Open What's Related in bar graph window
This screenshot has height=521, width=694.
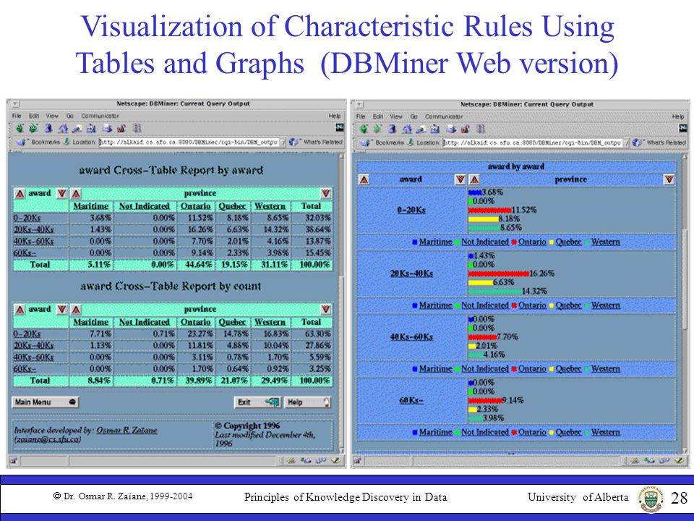click(659, 143)
